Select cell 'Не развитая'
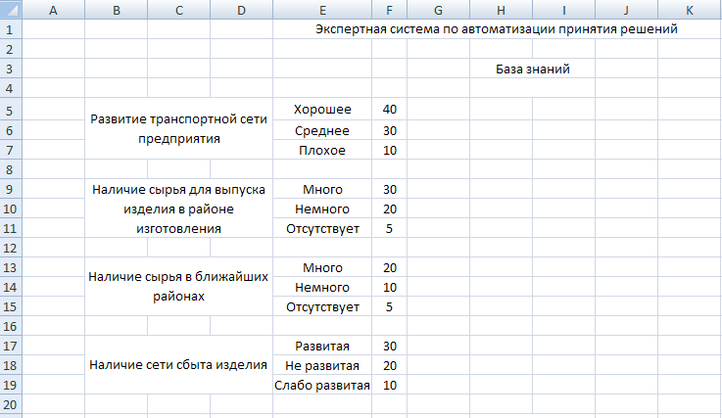 [322, 365]
